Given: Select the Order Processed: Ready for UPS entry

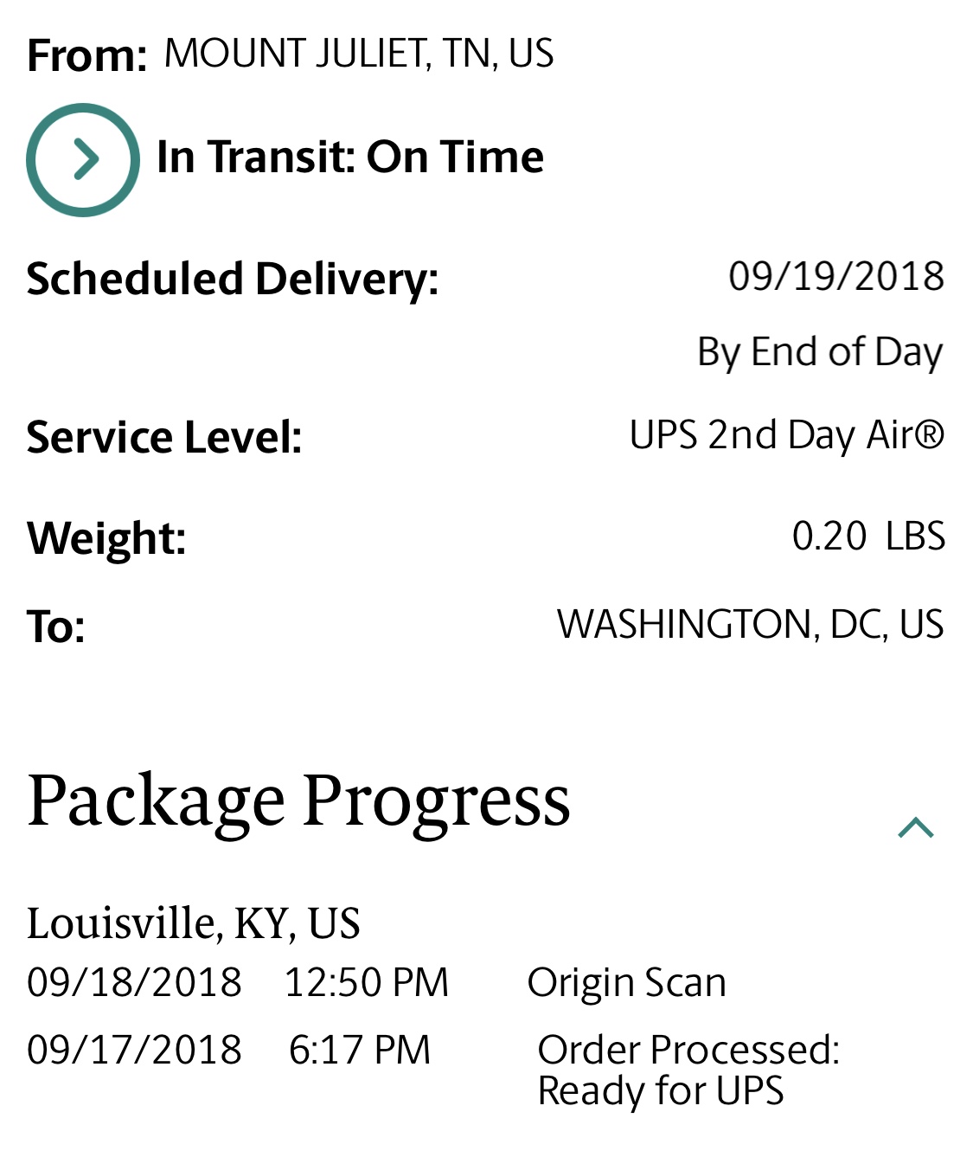Looking at the screenshot, I should point(688,1070).
